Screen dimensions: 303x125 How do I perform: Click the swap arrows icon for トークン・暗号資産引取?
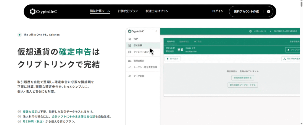pos(130,67)
